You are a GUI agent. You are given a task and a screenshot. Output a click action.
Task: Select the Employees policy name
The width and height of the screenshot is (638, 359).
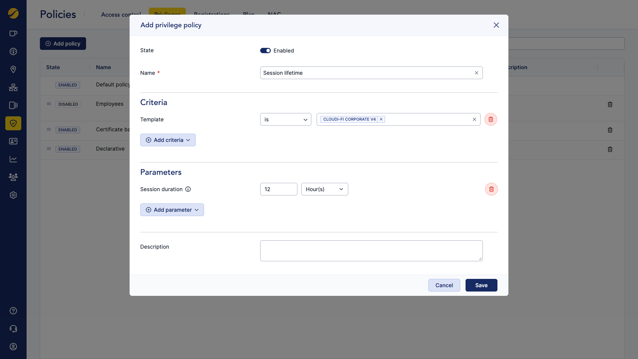[x=110, y=104]
